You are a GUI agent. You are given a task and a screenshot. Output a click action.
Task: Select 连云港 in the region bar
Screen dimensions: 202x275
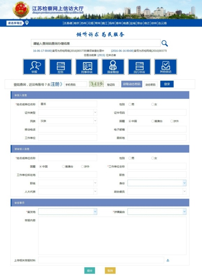[162, 23]
